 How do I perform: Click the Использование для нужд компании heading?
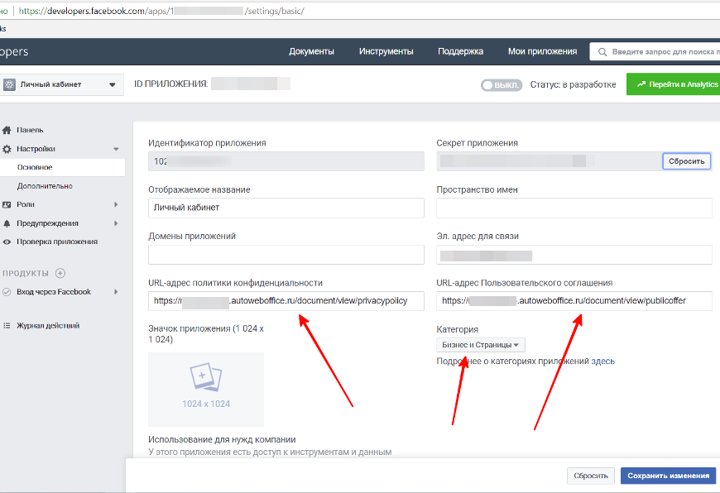tap(222, 439)
